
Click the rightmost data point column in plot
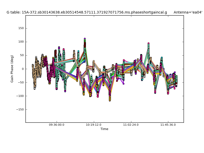(176, 81)
